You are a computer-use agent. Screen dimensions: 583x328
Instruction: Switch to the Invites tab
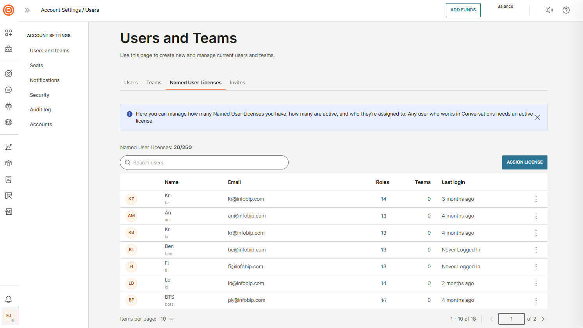tap(237, 83)
